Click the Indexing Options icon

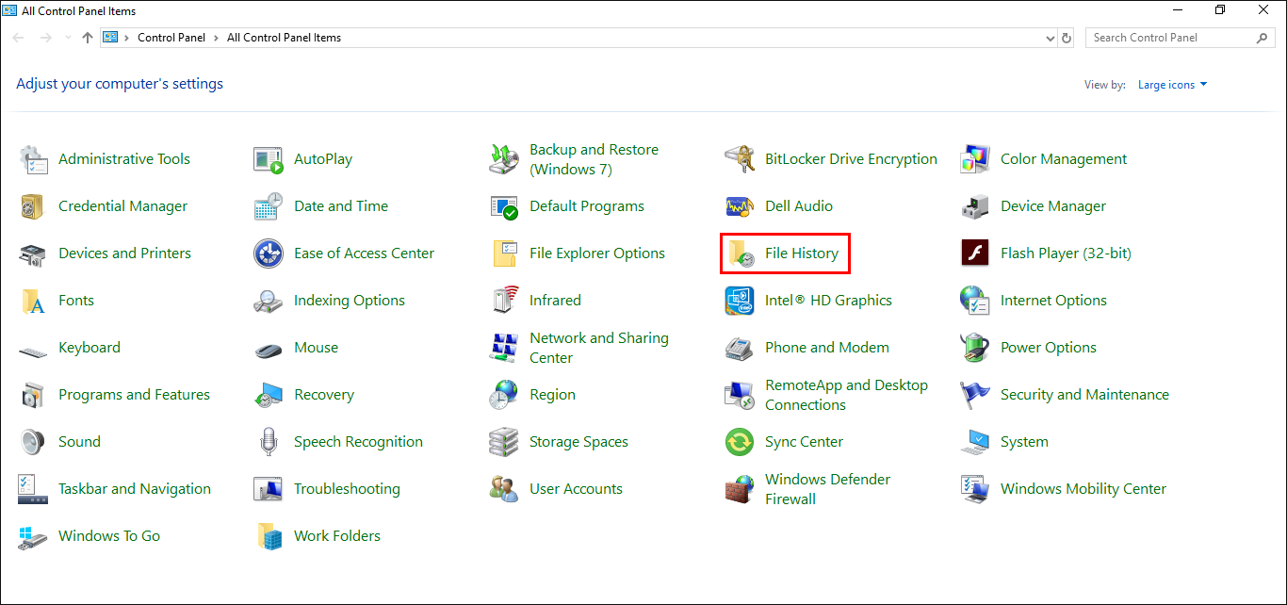click(269, 301)
